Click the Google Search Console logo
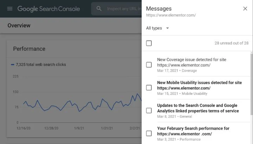The image size is (253, 144). (x=48, y=9)
